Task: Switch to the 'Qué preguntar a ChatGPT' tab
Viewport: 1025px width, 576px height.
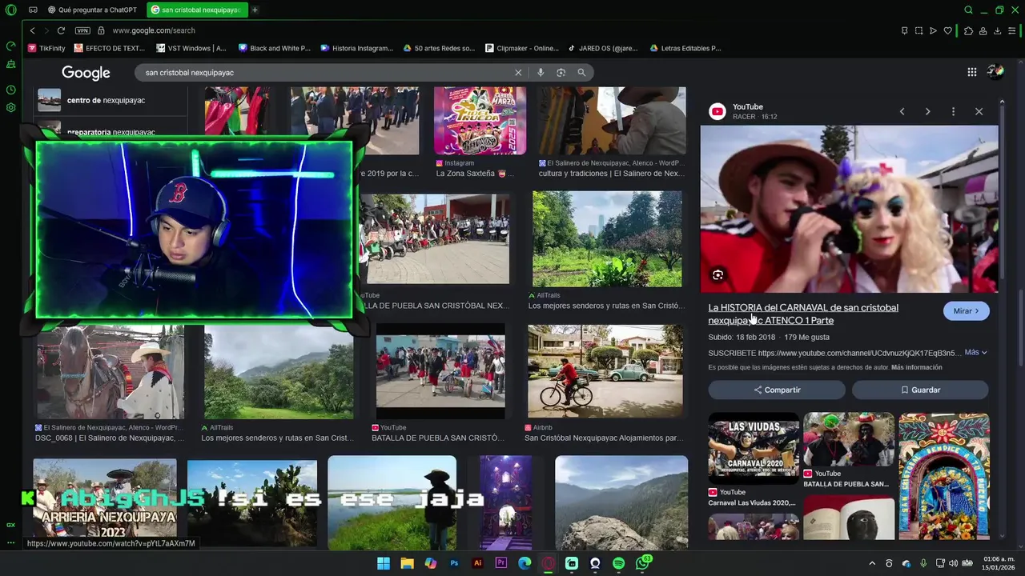Action: pyautogui.click(x=92, y=10)
